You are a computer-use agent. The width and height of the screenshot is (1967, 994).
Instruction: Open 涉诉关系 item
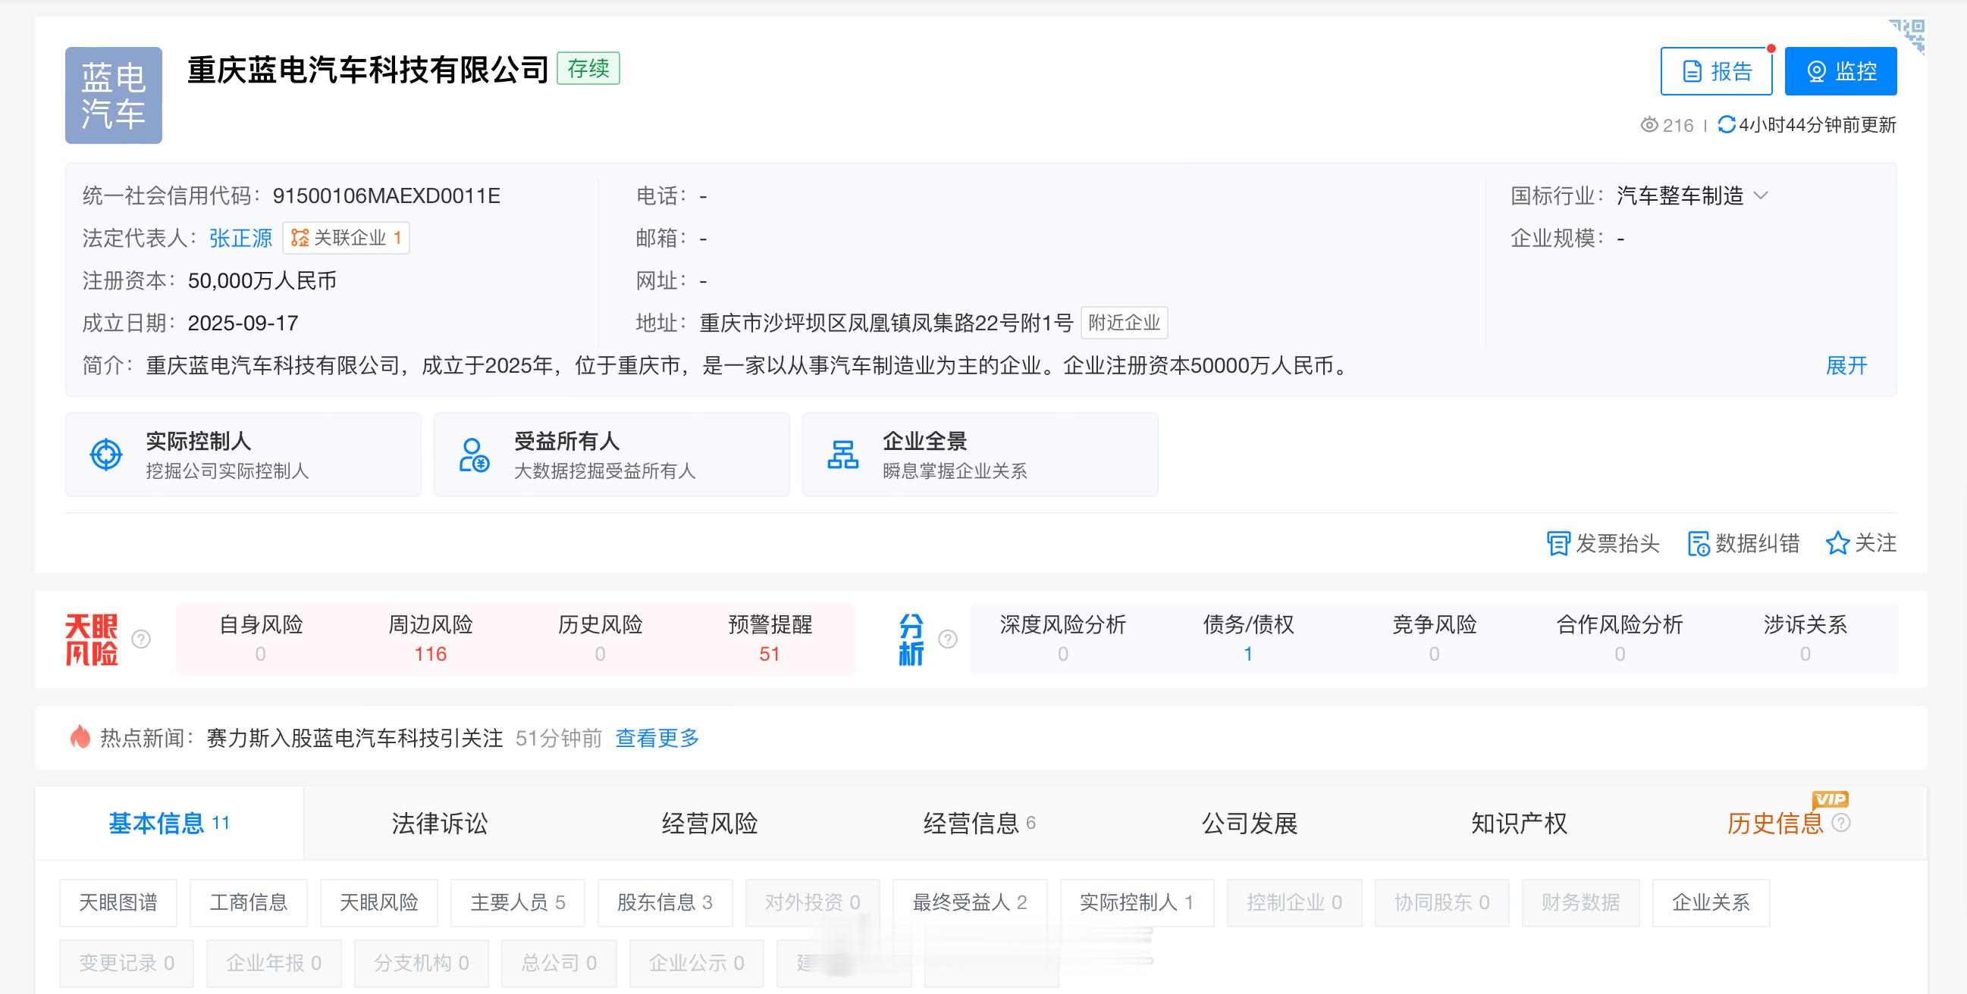[1805, 639]
